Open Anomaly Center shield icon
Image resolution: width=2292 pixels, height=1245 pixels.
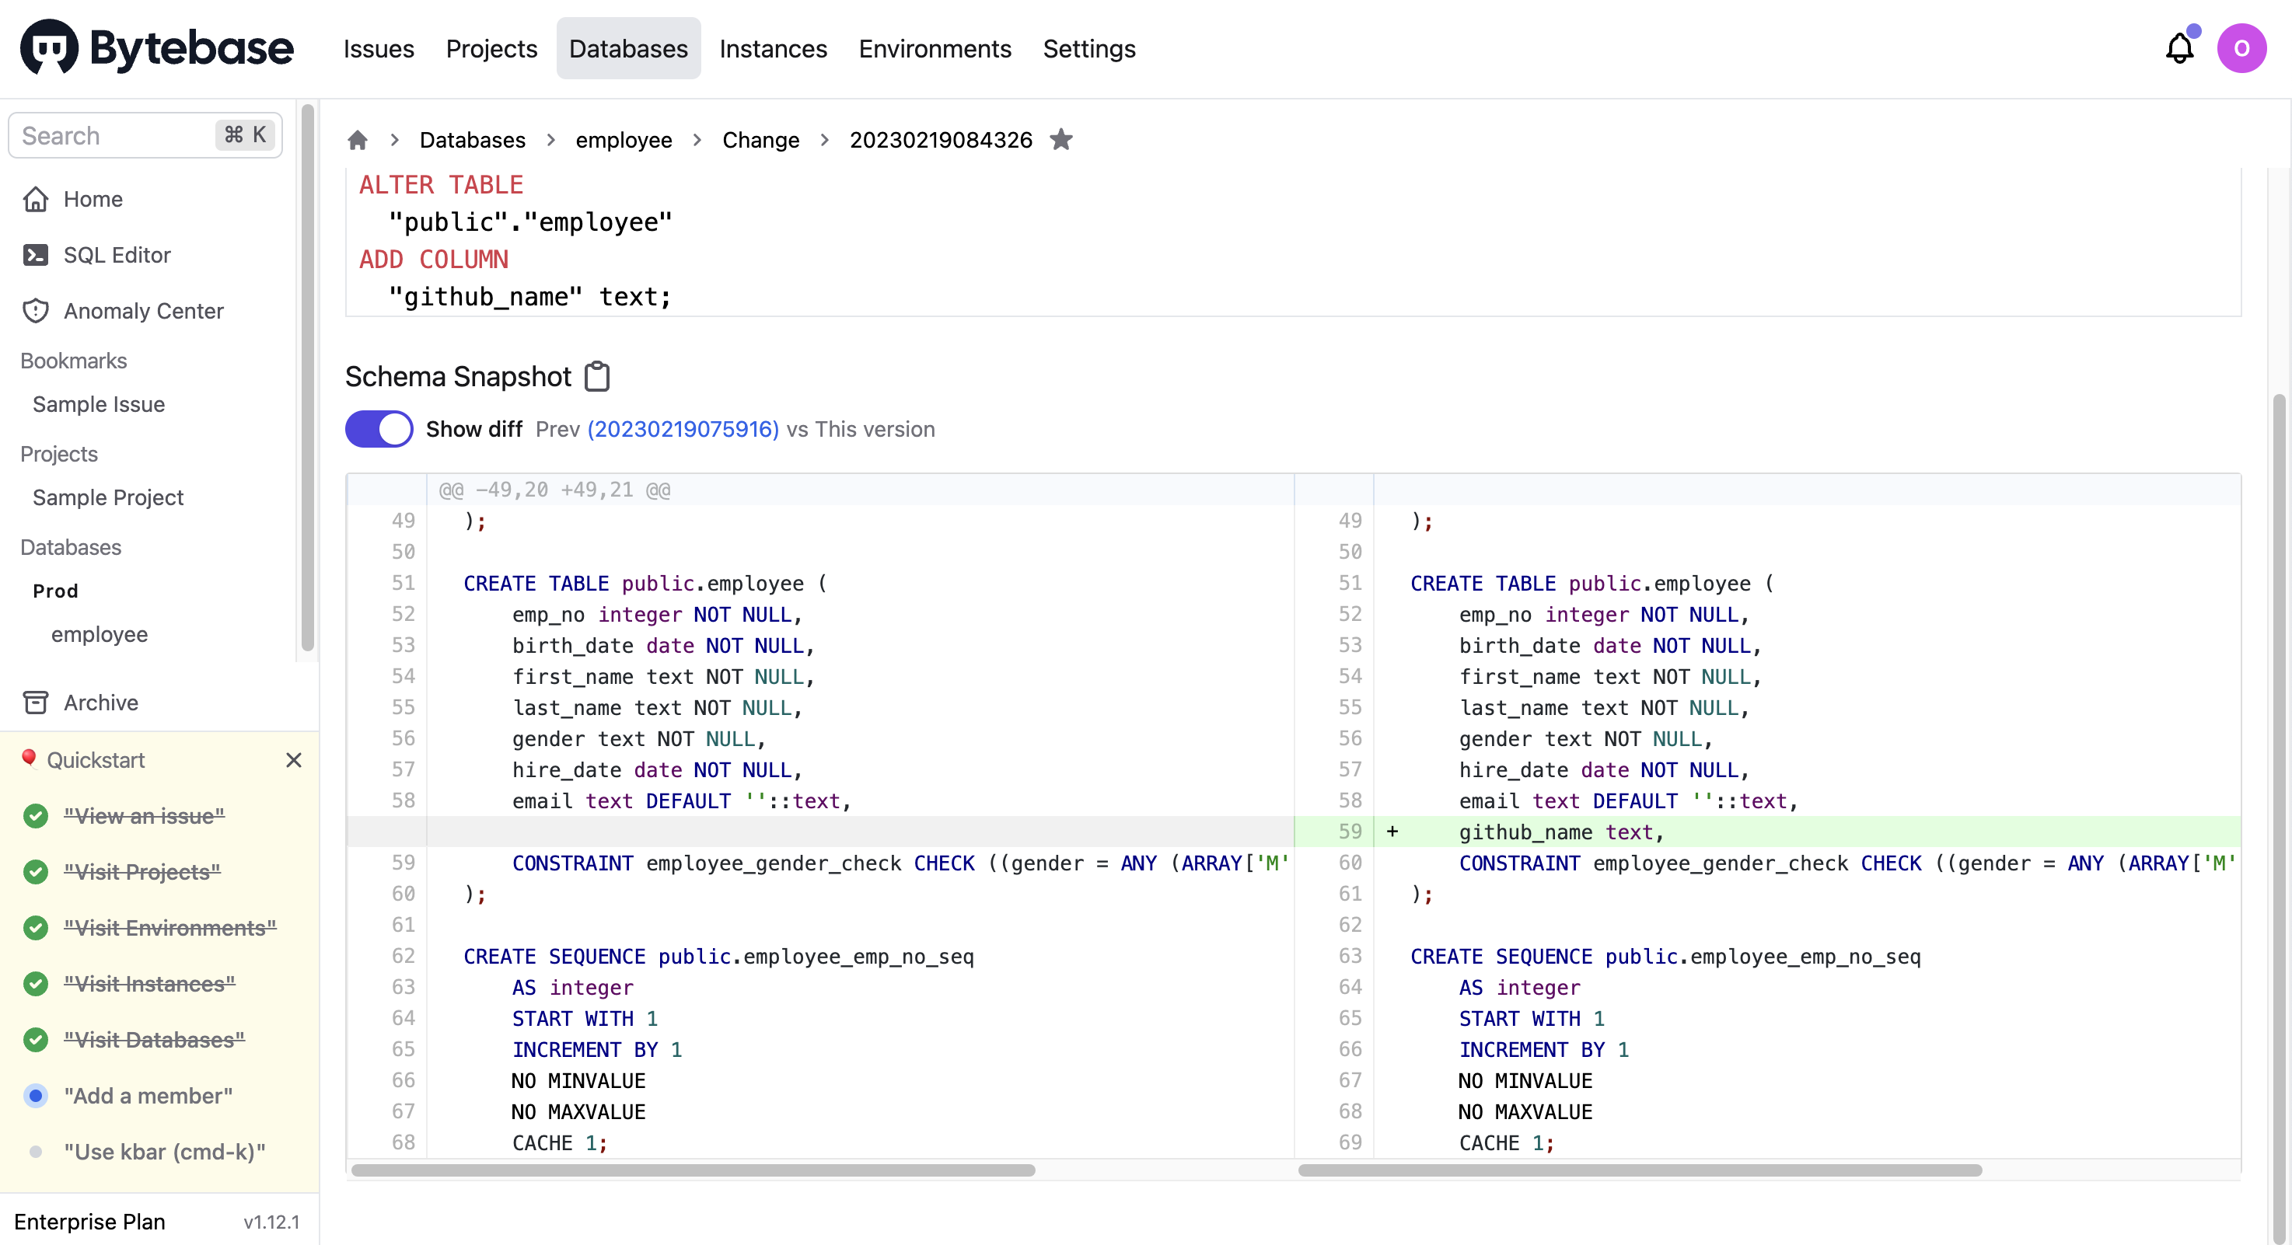(36, 311)
